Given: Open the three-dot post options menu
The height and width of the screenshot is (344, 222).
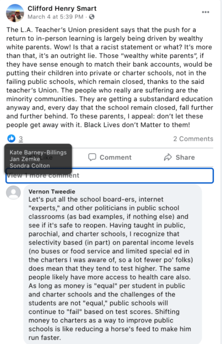Looking at the screenshot, I should point(205,12).
